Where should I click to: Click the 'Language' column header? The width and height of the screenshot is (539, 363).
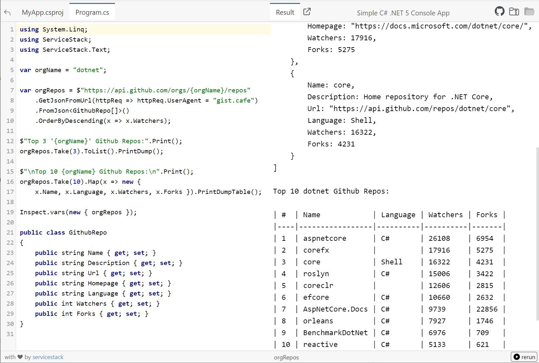point(398,215)
